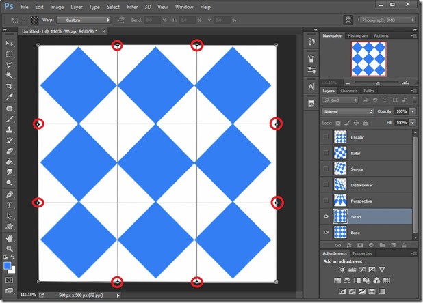Select the Rectangular Marquee tool
Screen dimensions: 423x303
pos(10,54)
